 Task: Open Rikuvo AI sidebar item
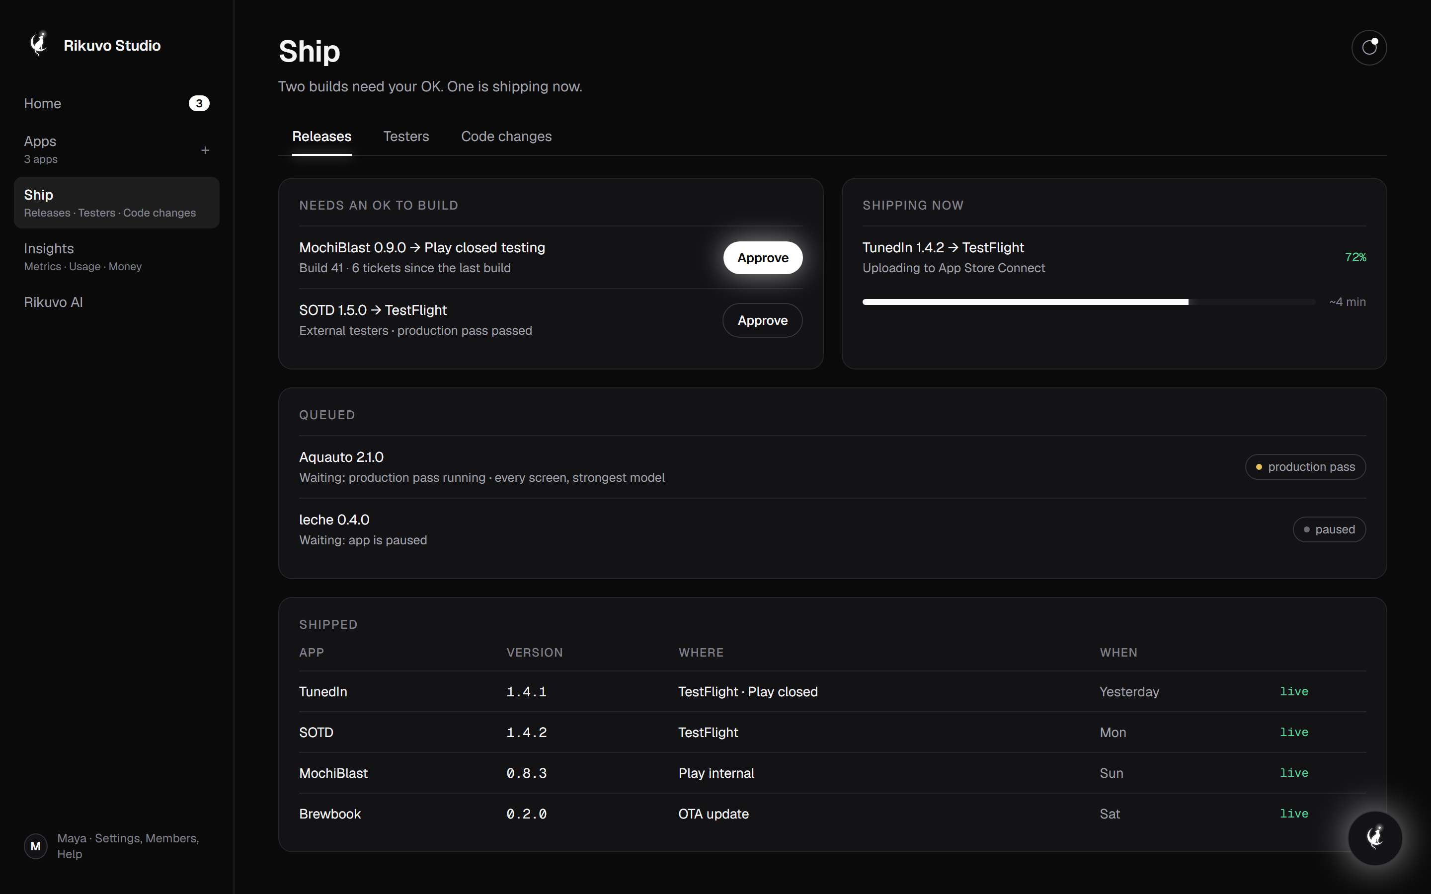pos(116,302)
